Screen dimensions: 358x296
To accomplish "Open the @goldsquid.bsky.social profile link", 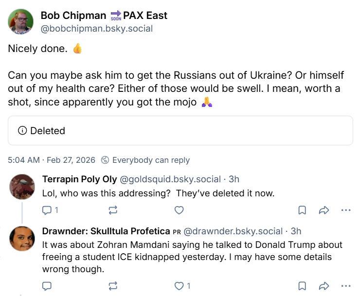I will pyautogui.click(x=170, y=179).
